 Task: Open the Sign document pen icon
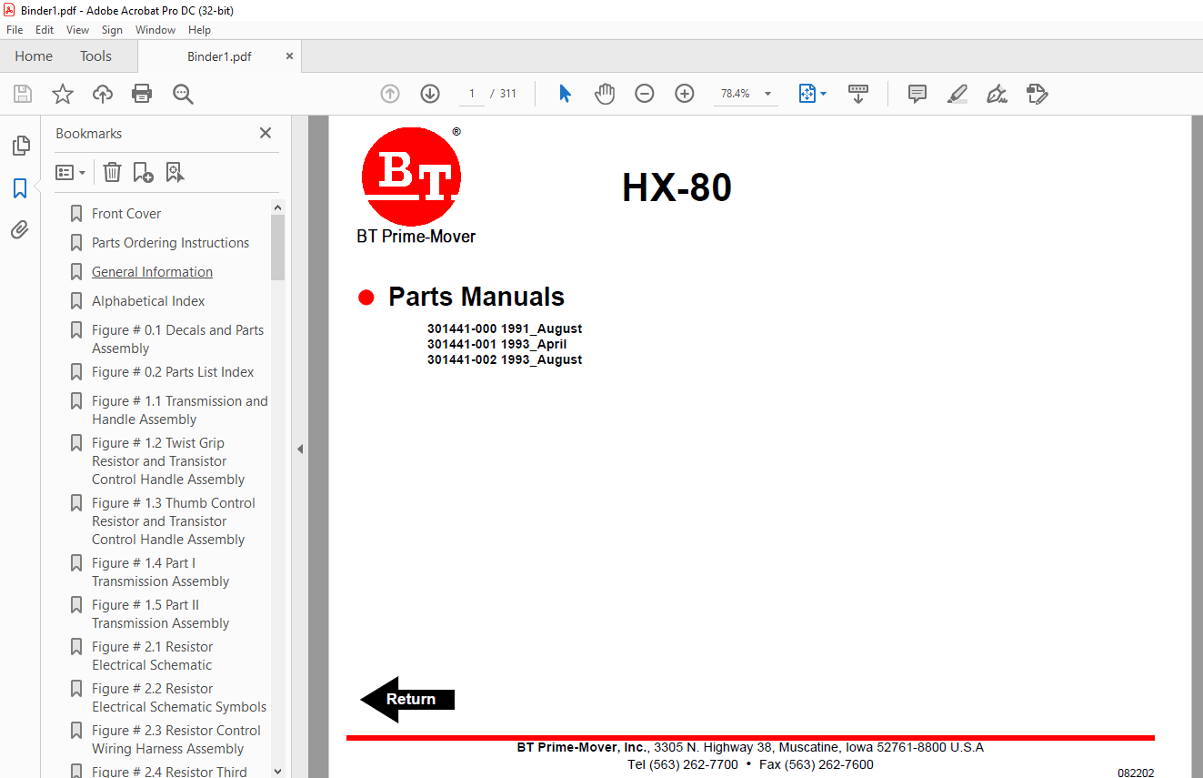997,94
